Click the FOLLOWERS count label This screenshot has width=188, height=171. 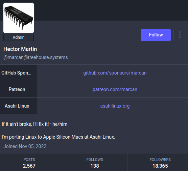(x=160, y=160)
